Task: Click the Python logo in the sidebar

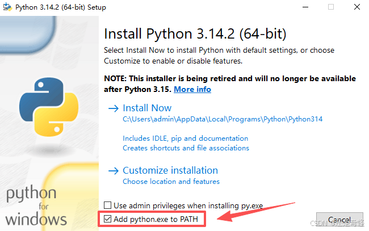Action: [49, 107]
